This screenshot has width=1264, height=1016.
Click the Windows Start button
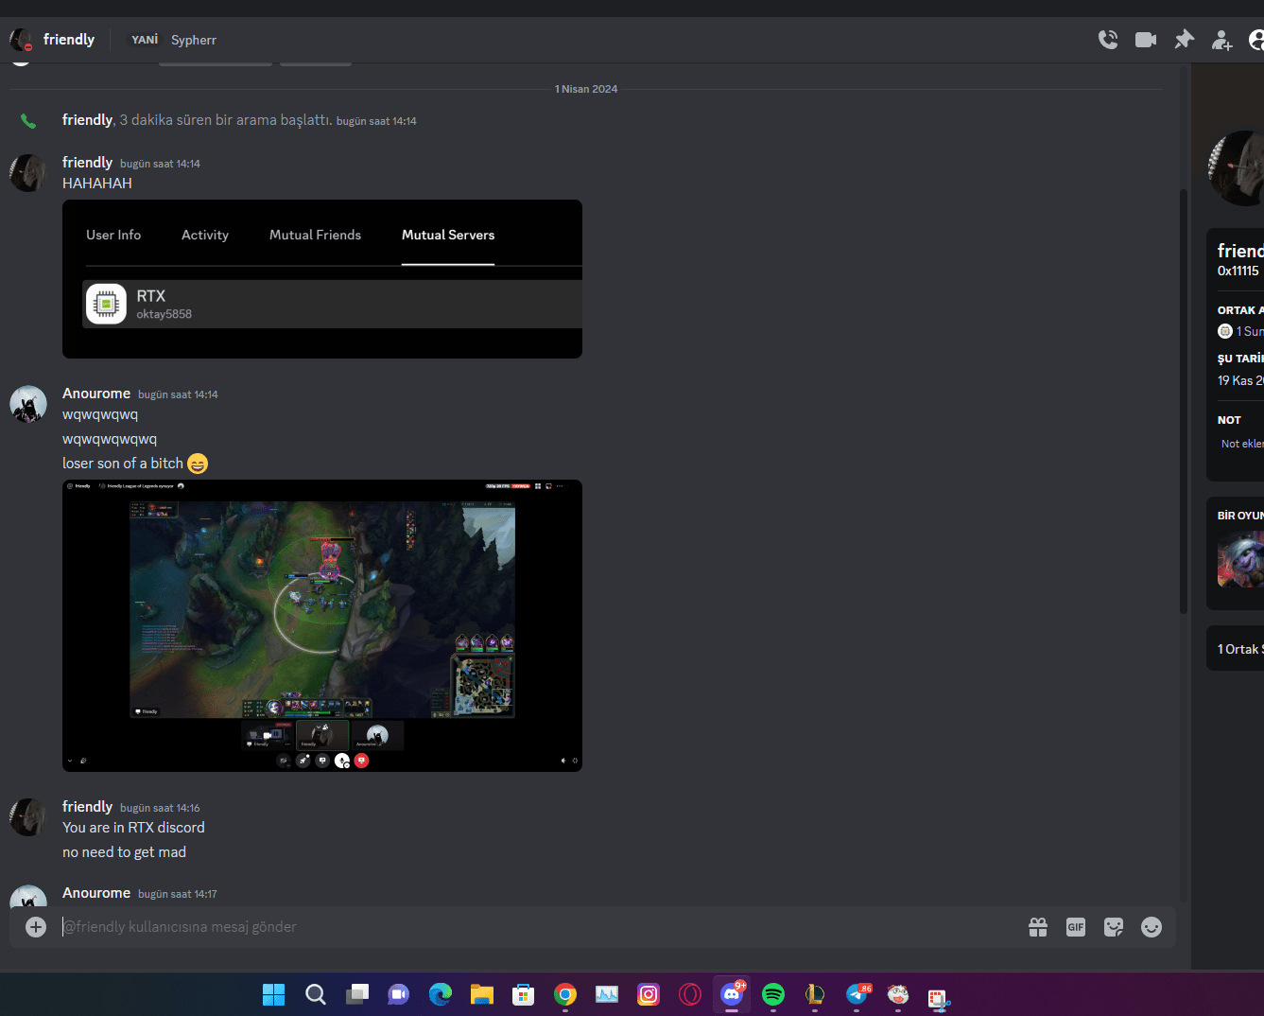coord(274,994)
